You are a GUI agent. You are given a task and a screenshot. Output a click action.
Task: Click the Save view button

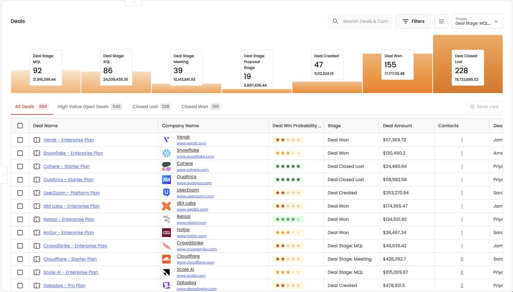484,107
